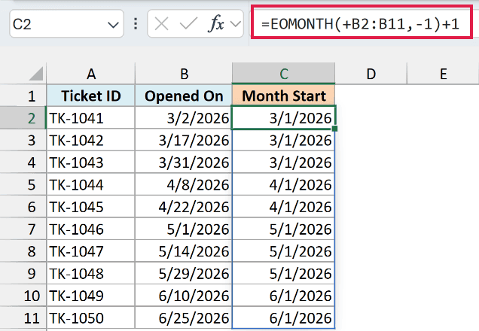Select row 1 header
The height and width of the screenshot is (331, 479).
point(23,96)
